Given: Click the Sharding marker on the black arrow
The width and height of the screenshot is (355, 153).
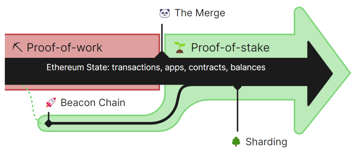Looking at the screenshot, I should pyautogui.click(x=237, y=87).
